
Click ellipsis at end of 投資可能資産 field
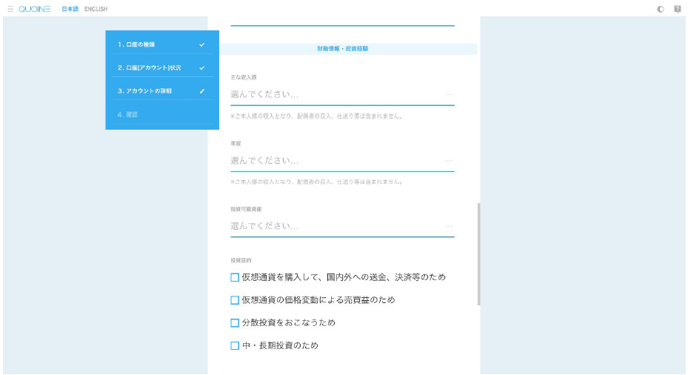click(449, 226)
